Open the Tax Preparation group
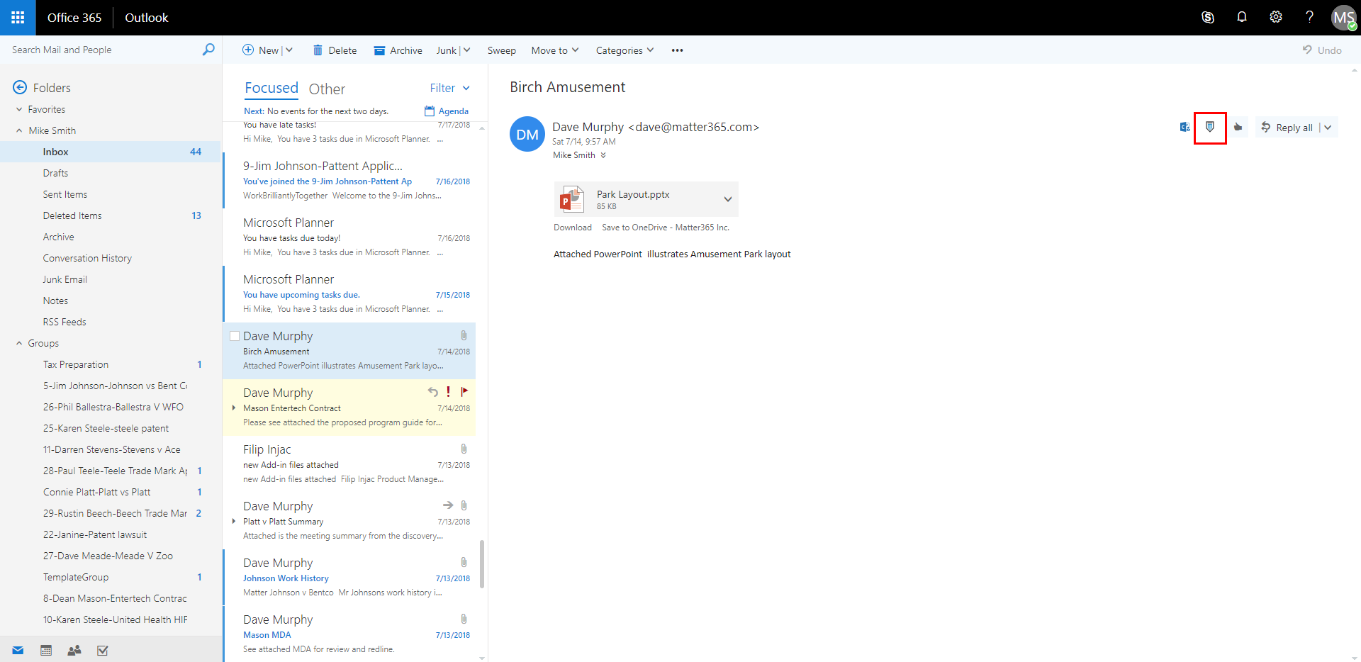The height and width of the screenshot is (662, 1361). tap(111, 364)
